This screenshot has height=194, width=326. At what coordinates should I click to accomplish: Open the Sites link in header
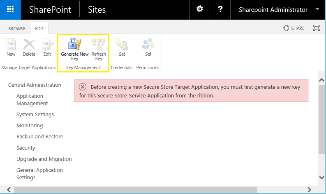point(97,10)
